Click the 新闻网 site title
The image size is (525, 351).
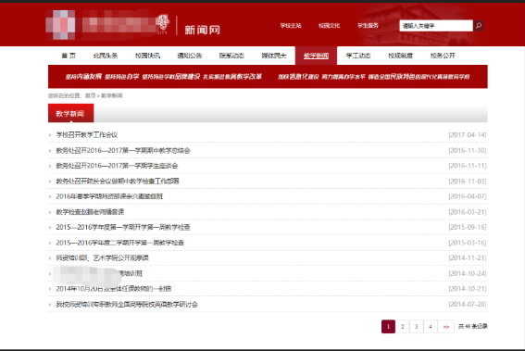click(x=202, y=30)
